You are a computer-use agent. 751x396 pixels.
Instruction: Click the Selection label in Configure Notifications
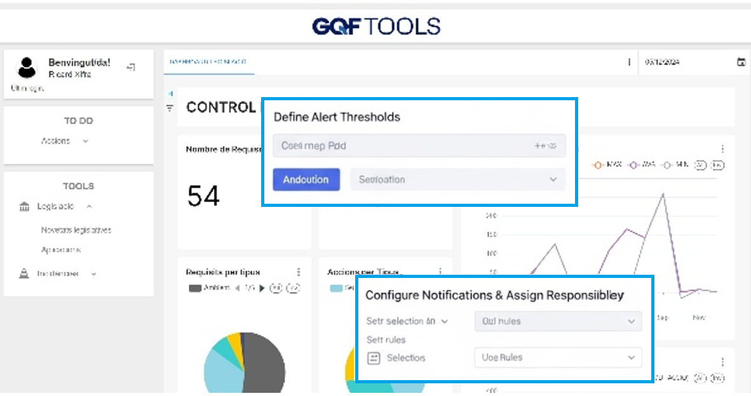point(406,358)
